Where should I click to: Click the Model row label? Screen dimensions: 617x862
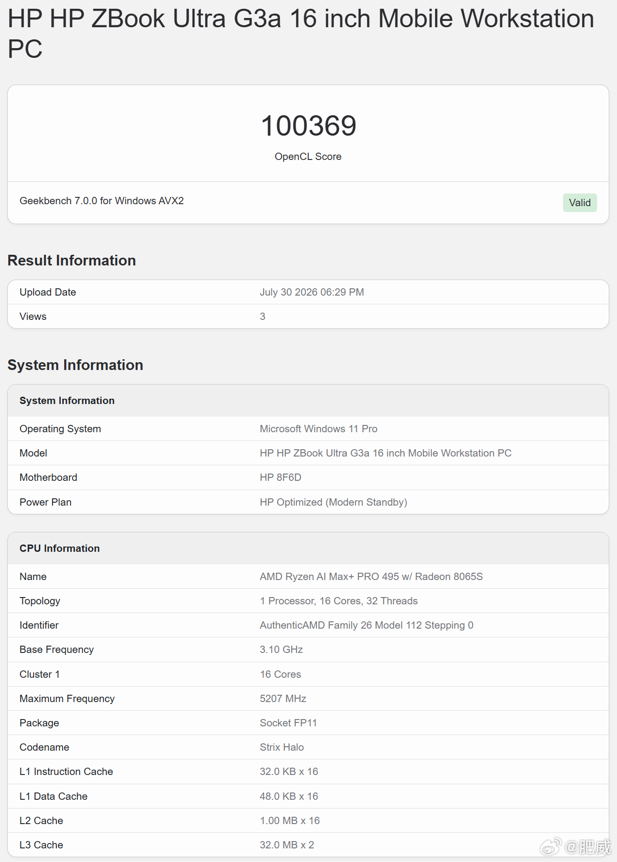[33, 453]
